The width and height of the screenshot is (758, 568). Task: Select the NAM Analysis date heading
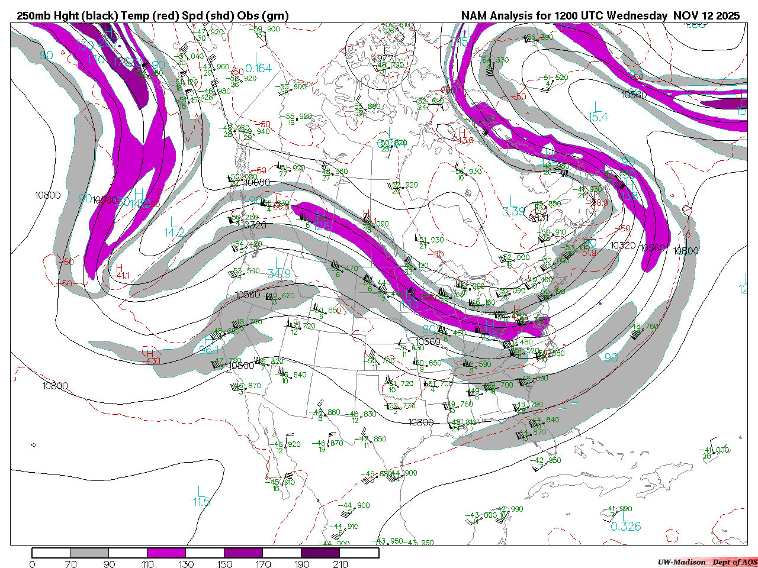click(600, 15)
